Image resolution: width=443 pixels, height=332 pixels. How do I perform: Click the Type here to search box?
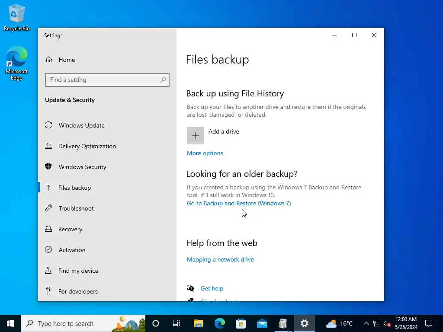click(83, 323)
